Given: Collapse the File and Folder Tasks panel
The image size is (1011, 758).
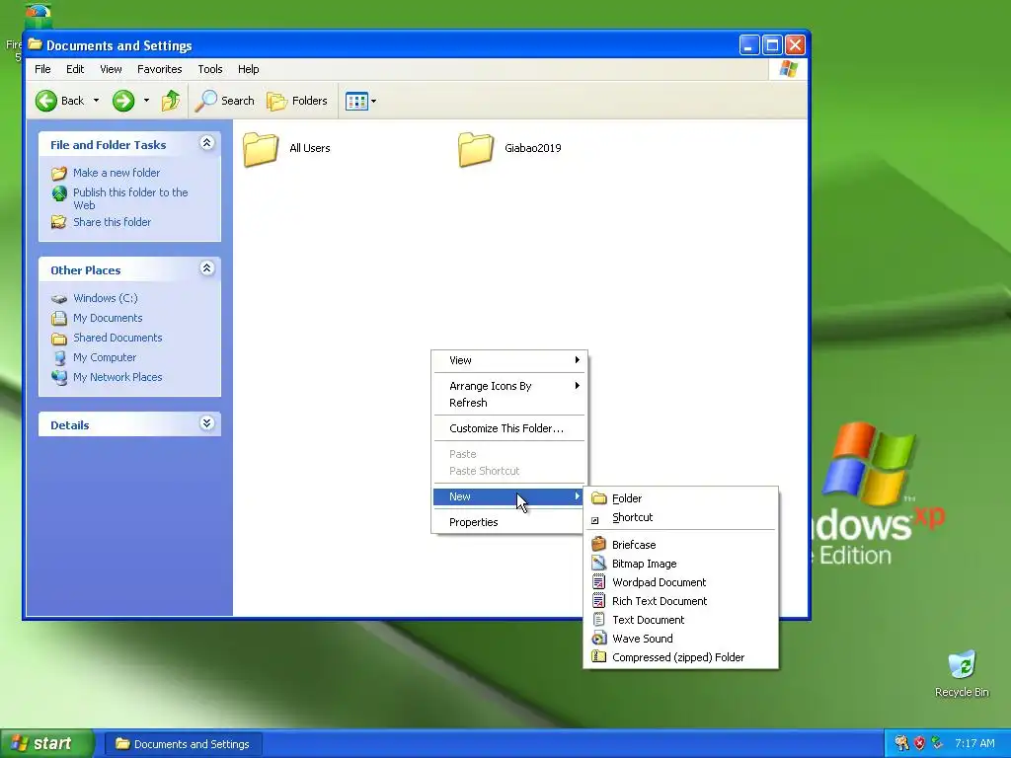Looking at the screenshot, I should click(x=206, y=143).
